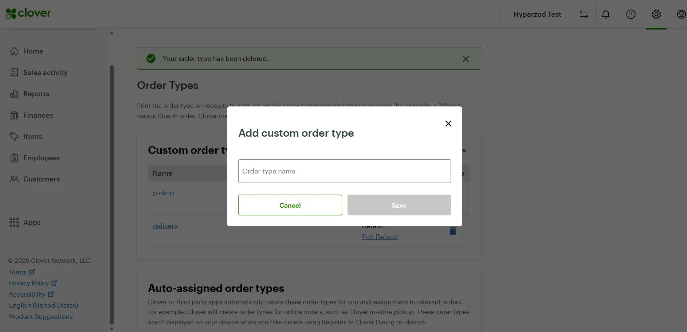687x332 pixels.
Task: Click the Save button in dialog
Action: (x=399, y=205)
